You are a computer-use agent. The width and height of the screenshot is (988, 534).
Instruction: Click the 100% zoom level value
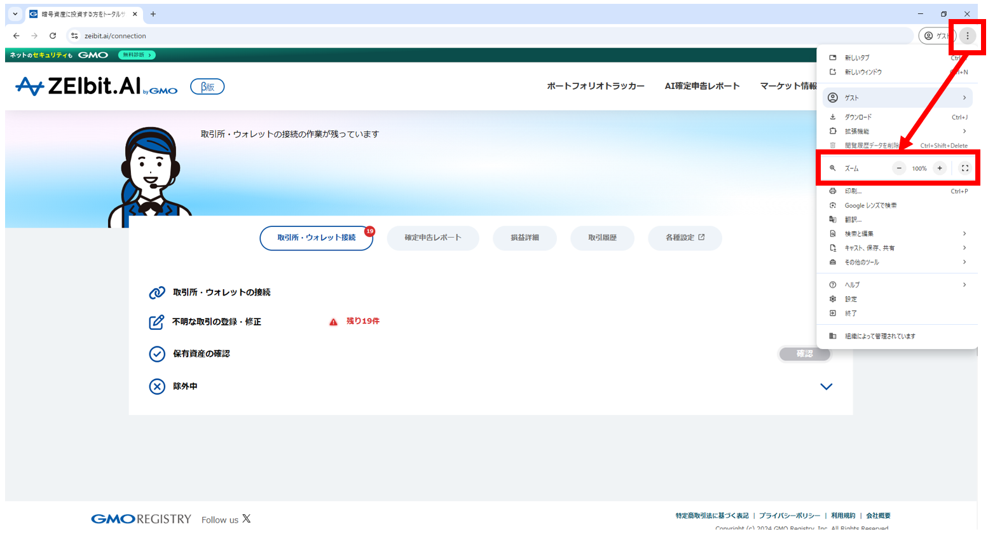click(919, 168)
